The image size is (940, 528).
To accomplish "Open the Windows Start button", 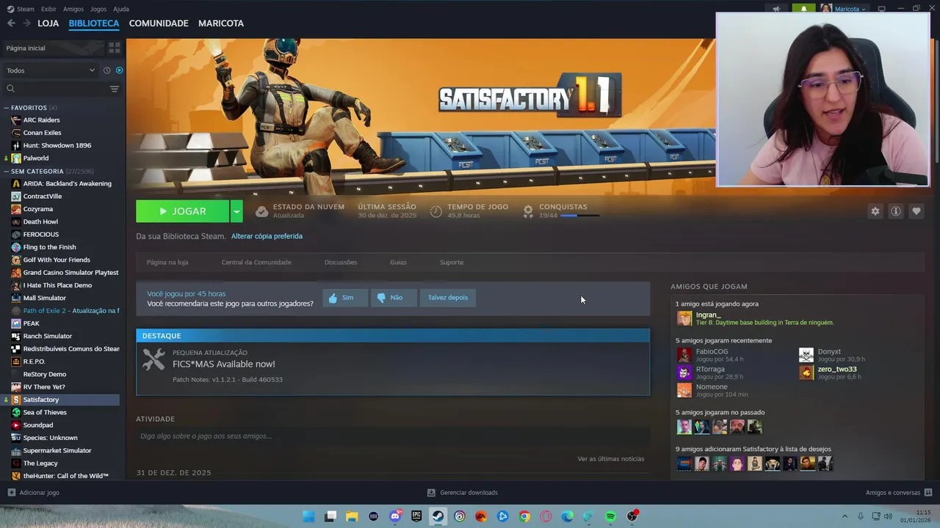I will pyautogui.click(x=309, y=516).
